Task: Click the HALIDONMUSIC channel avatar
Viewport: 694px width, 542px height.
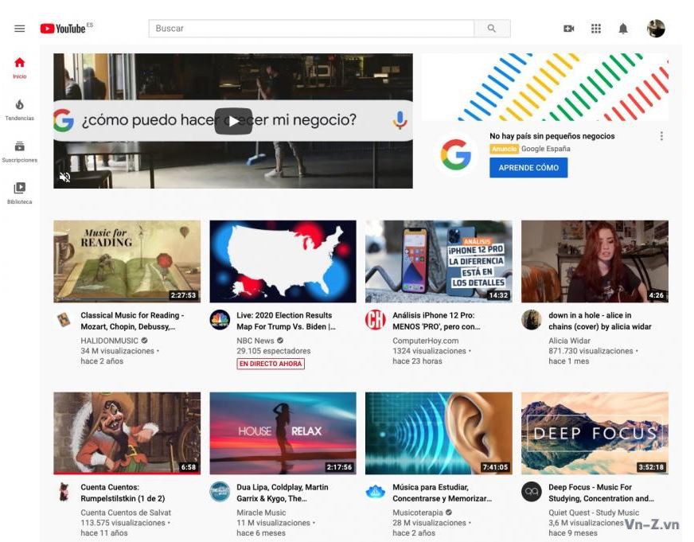Action: pyautogui.click(x=64, y=320)
